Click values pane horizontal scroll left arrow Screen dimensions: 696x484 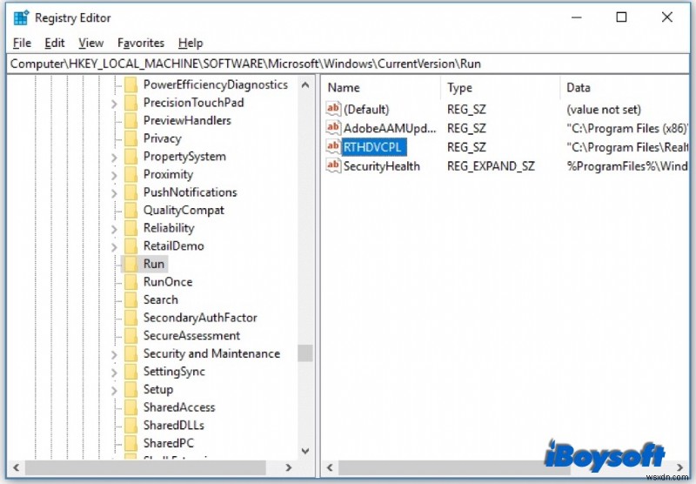click(330, 467)
